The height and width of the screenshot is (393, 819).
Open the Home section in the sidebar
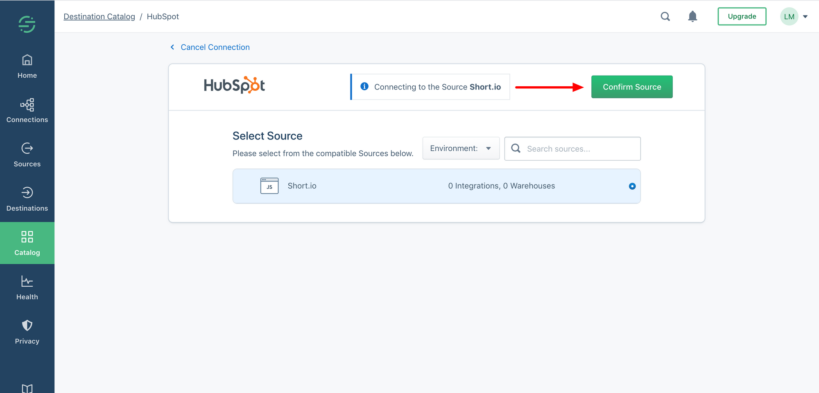pyautogui.click(x=27, y=66)
